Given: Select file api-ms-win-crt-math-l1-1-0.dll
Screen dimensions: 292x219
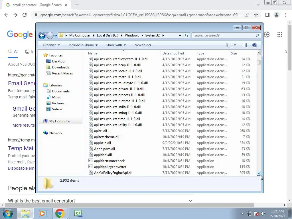Looking at the screenshot, I should 117,77.
